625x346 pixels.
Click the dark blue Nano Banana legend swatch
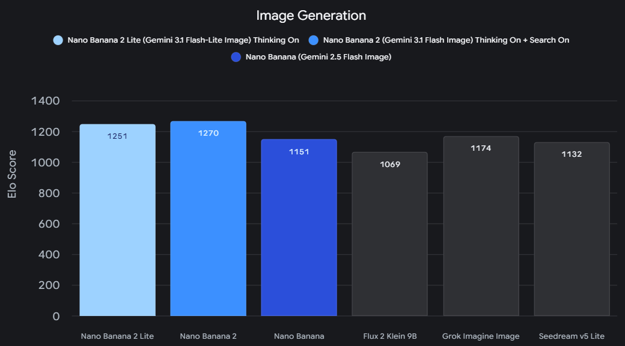(x=236, y=57)
